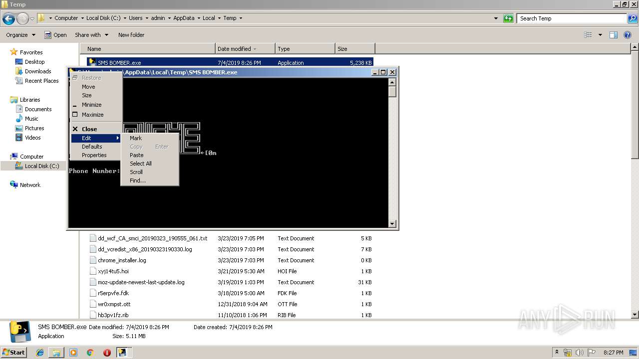Select Network in the navigation pane
Screen dimensions: 639x359
(x=30, y=185)
